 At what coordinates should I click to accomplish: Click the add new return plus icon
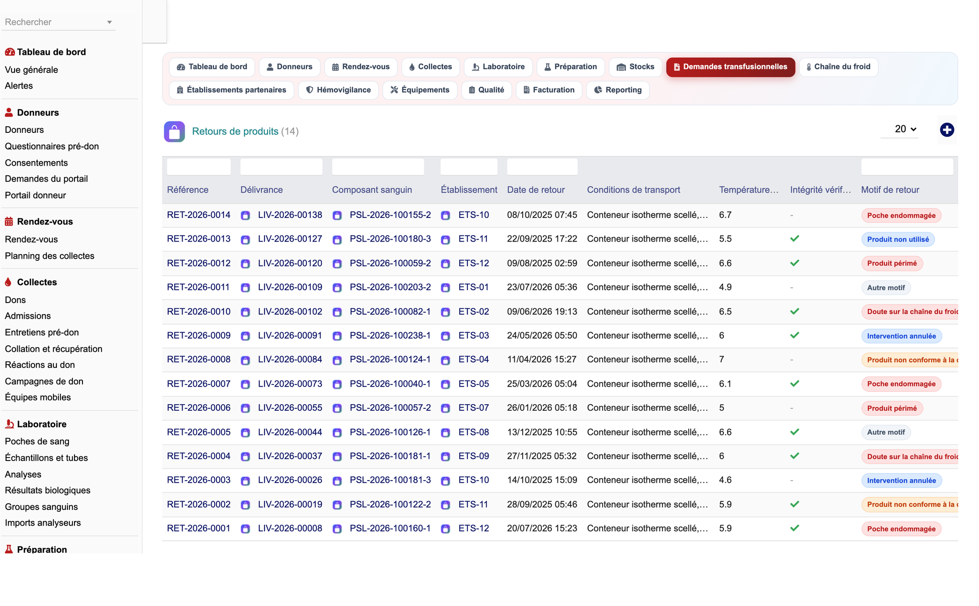coord(947,130)
